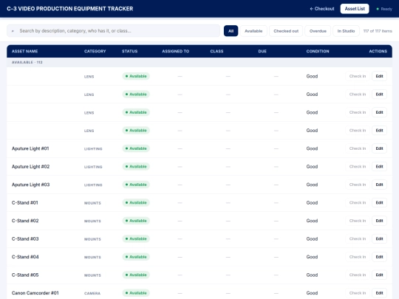Edit Canon Camcorder #01
Screen dimensions: 399x299
(x=379, y=293)
